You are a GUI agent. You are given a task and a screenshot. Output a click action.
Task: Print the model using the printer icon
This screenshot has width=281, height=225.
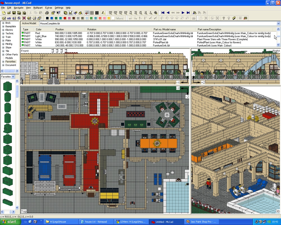(47, 13)
